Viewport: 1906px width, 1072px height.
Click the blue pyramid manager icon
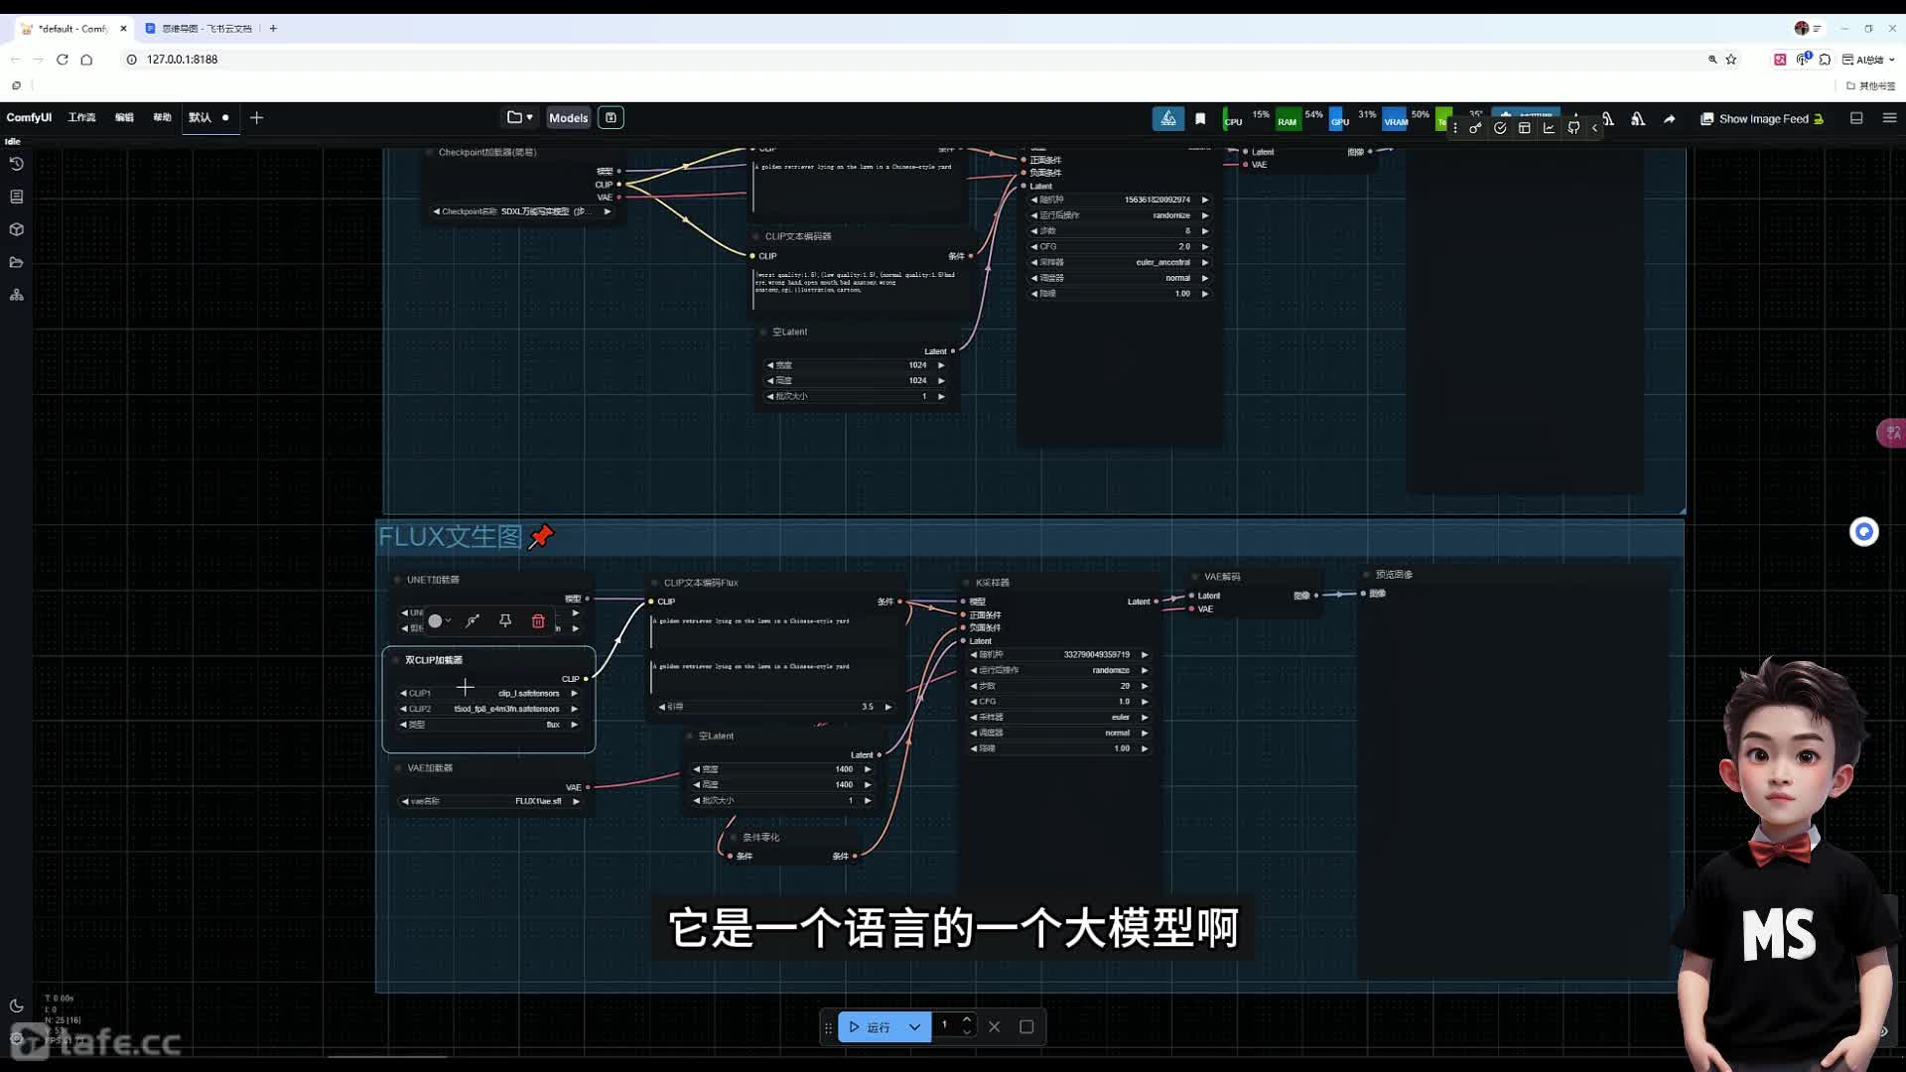click(x=1168, y=118)
